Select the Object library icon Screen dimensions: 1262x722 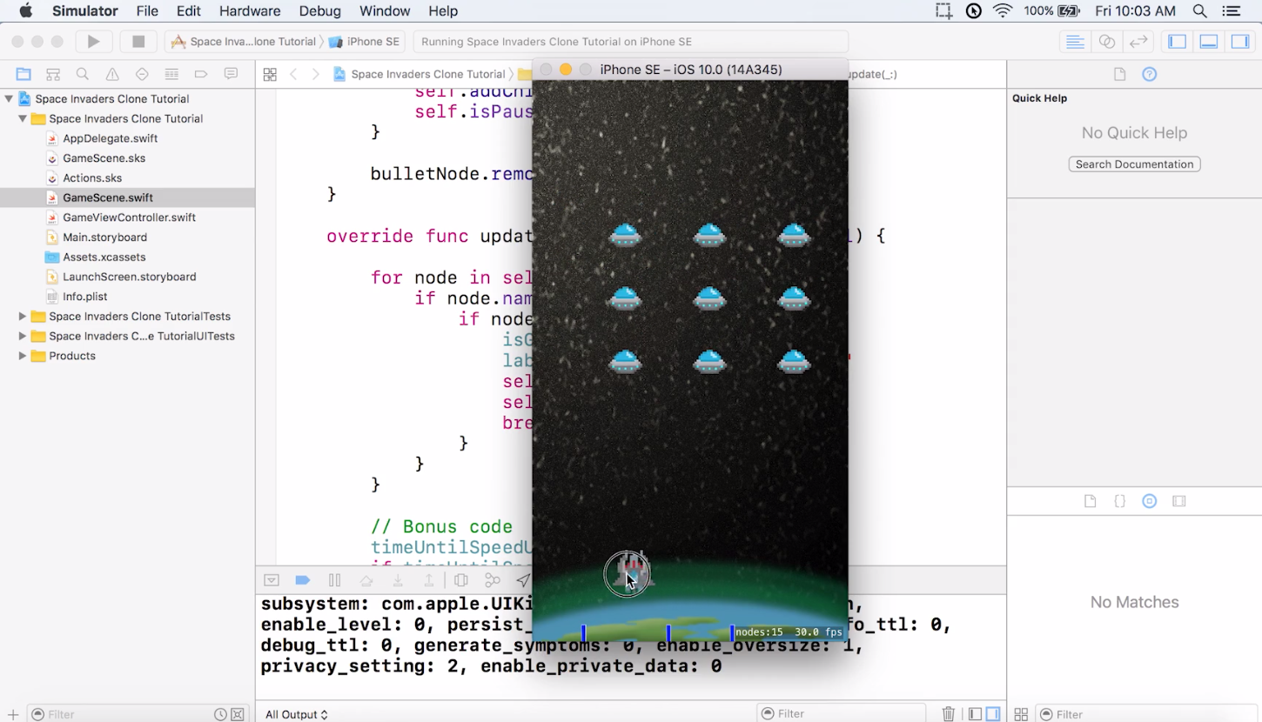pyautogui.click(x=1150, y=501)
